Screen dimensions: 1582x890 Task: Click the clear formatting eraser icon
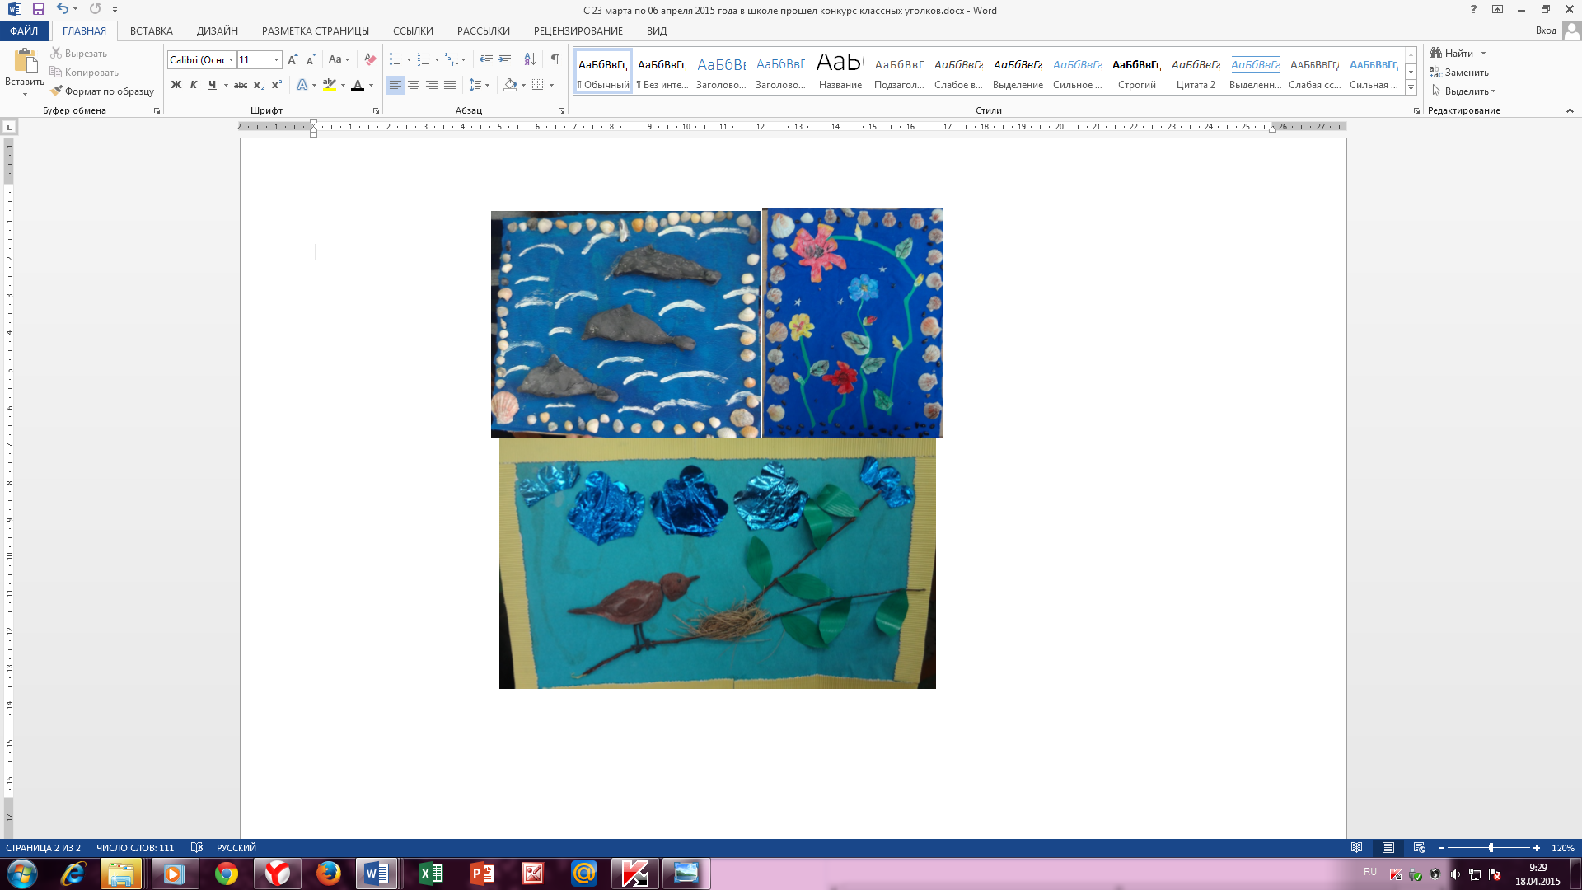370,59
